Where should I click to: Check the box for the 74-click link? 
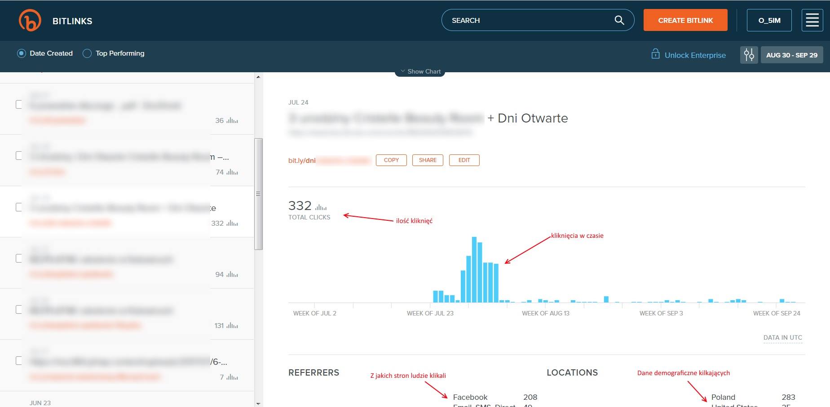click(x=19, y=155)
